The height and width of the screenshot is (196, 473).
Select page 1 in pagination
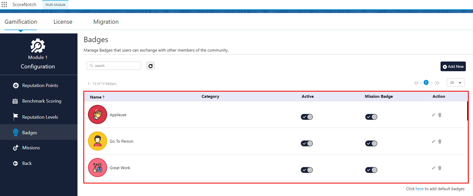426,82
